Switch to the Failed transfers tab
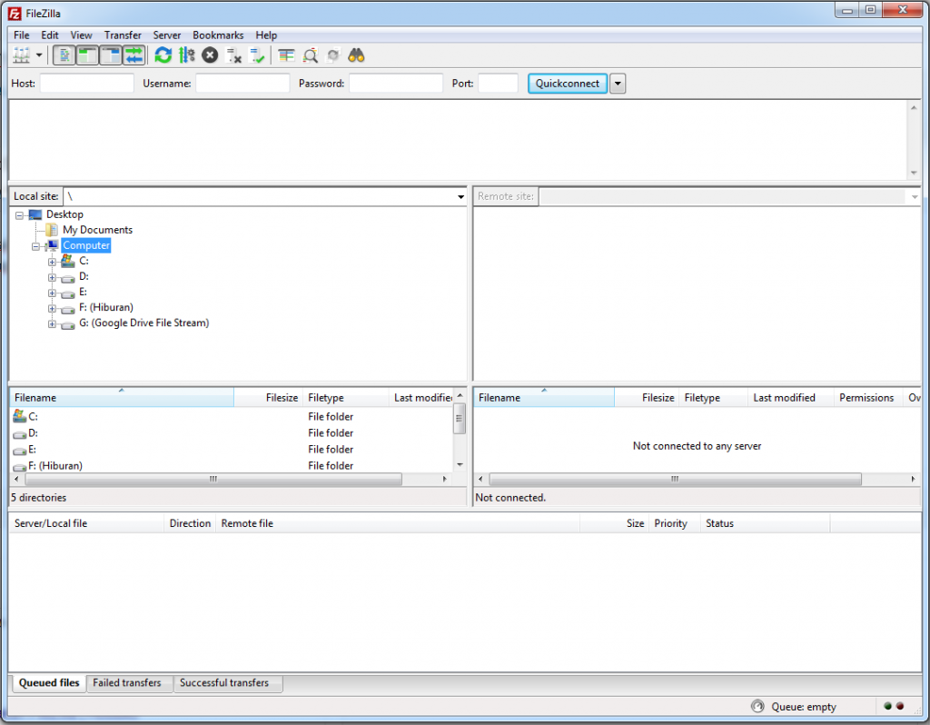 click(x=127, y=683)
